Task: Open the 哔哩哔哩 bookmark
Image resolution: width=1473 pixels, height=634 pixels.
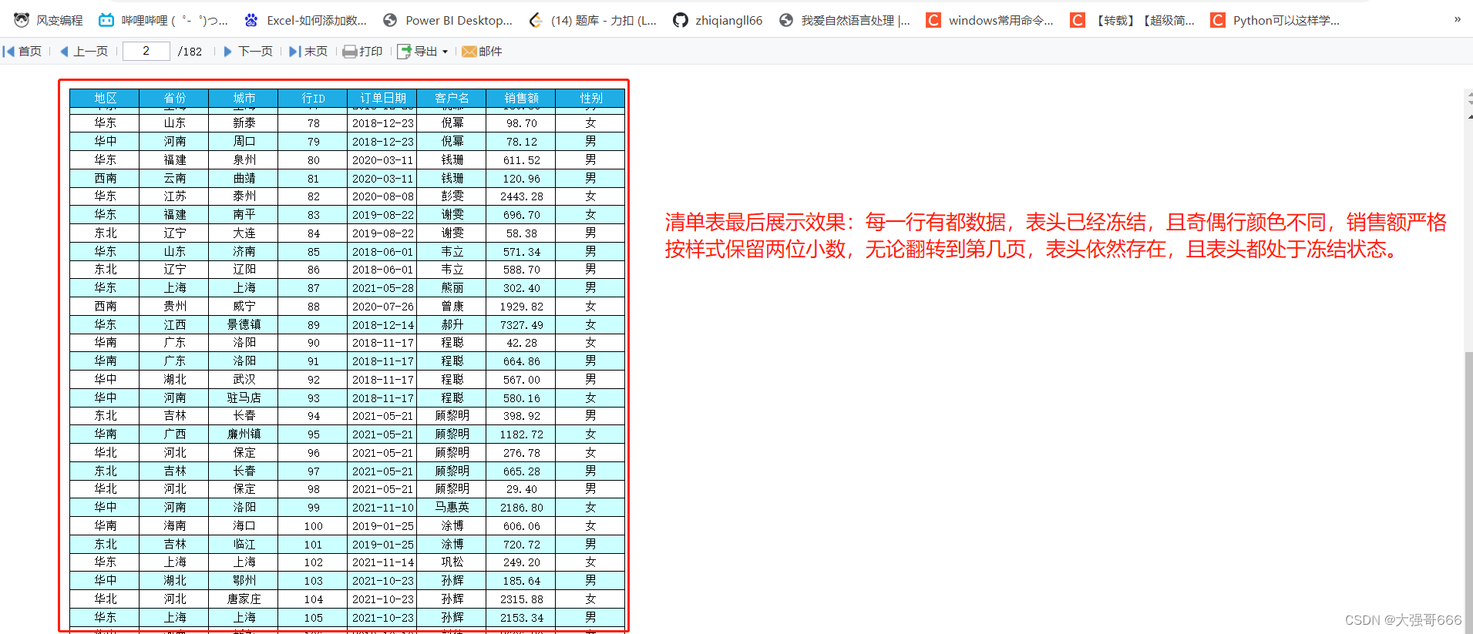Action: pyautogui.click(x=163, y=20)
